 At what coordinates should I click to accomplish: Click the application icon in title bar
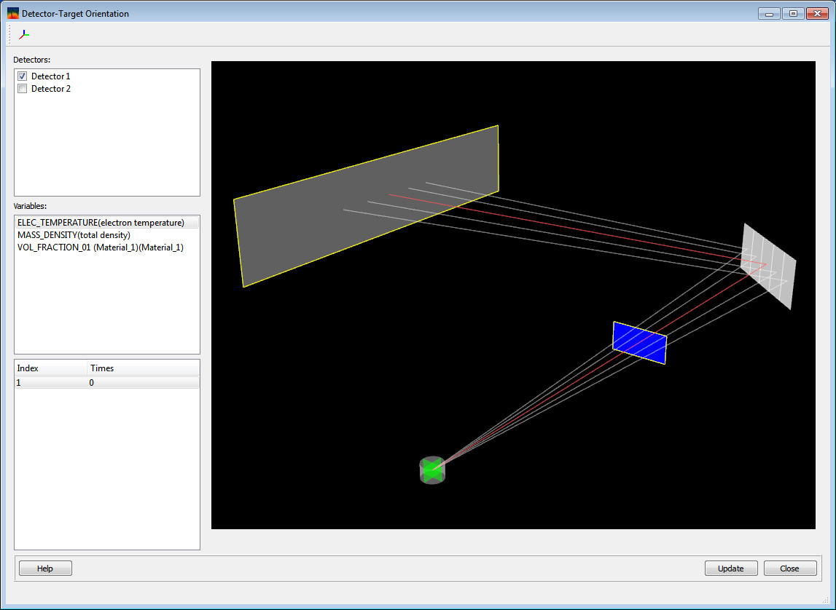[x=13, y=13]
